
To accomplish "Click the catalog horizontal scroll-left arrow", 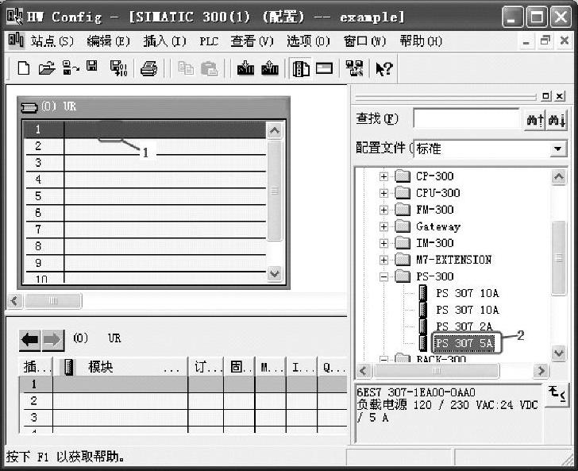I will point(364,371).
